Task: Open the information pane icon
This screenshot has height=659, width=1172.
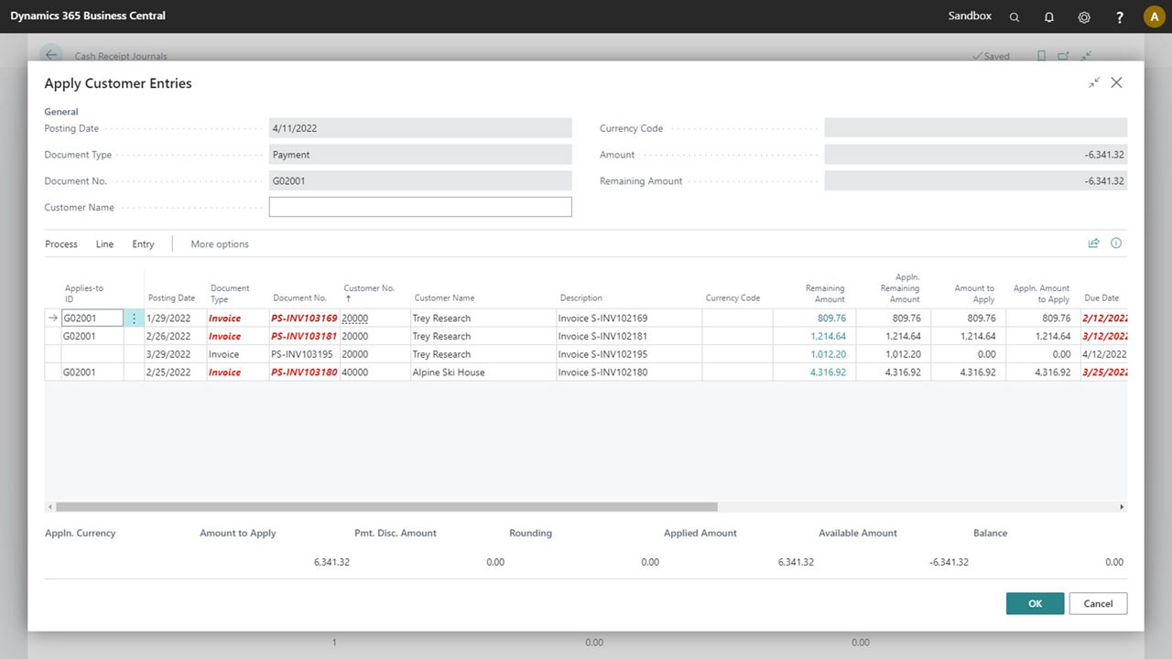Action: (x=1116, y=243)
